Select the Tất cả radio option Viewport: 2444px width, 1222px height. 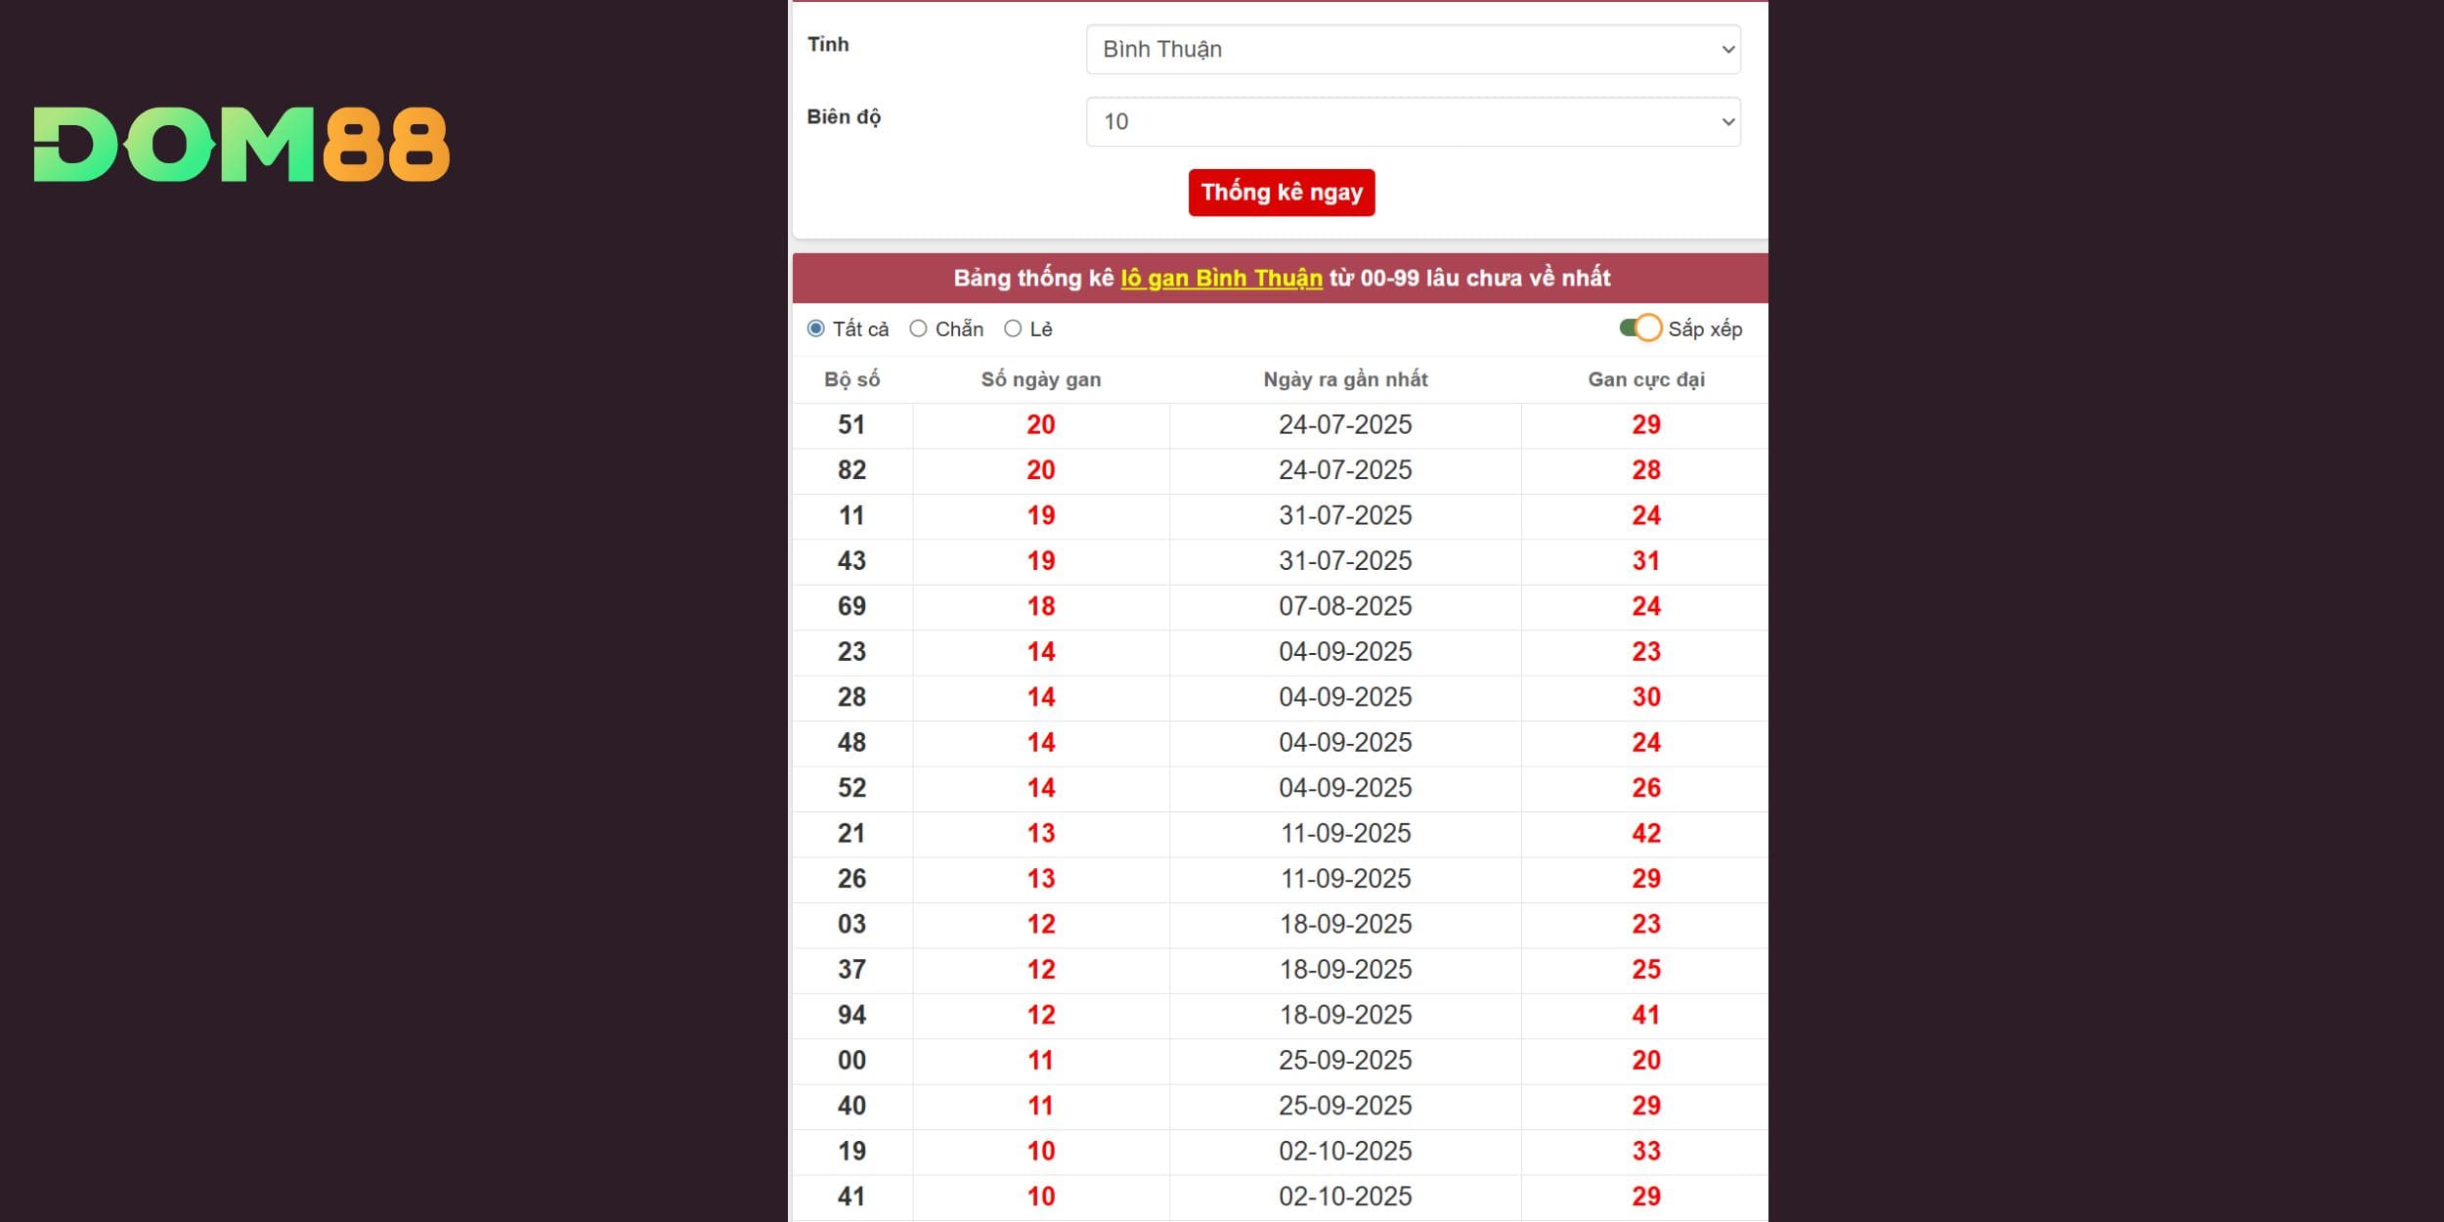coord(816,329)
